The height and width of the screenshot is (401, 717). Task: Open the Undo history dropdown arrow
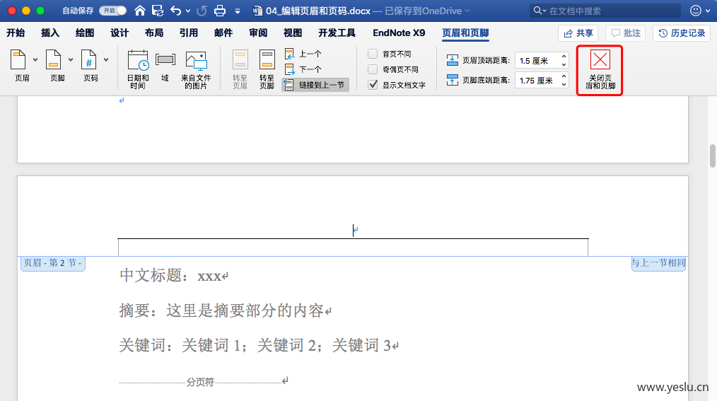[x=188, y=11]
